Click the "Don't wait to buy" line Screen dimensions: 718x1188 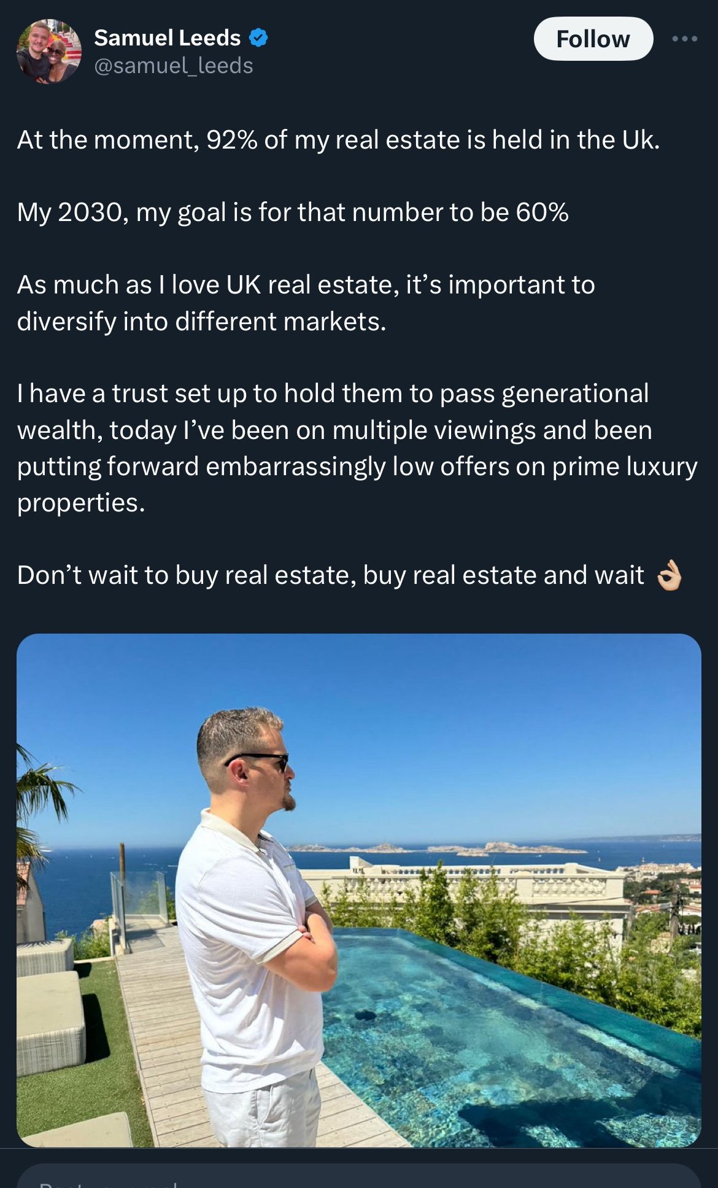[330, 575]
